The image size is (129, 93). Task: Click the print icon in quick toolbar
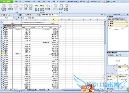tap(6, 15)
